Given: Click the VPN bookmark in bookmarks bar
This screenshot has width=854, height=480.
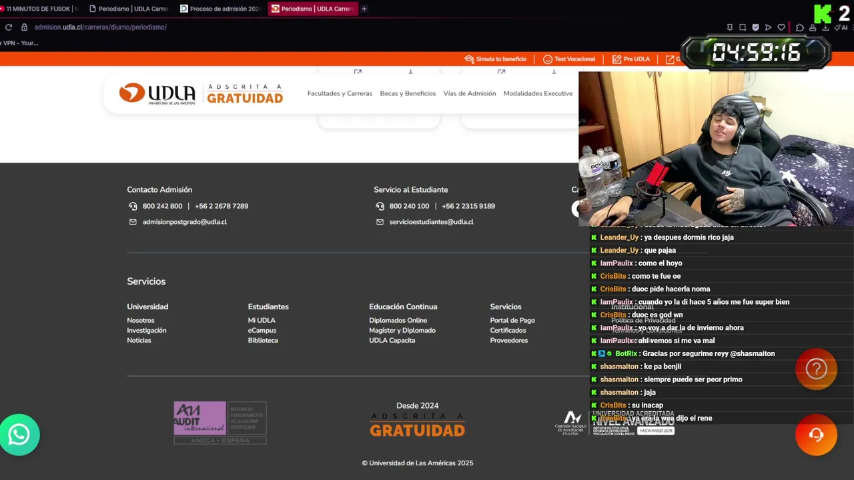Looking at the screenshot, I should click(x=20, y=43).
